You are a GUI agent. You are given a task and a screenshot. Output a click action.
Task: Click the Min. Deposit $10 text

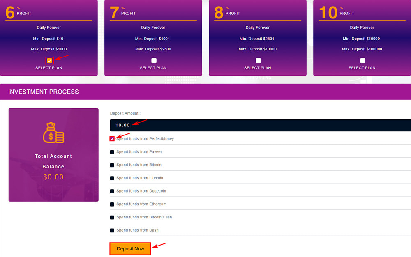tap(48, 39)
